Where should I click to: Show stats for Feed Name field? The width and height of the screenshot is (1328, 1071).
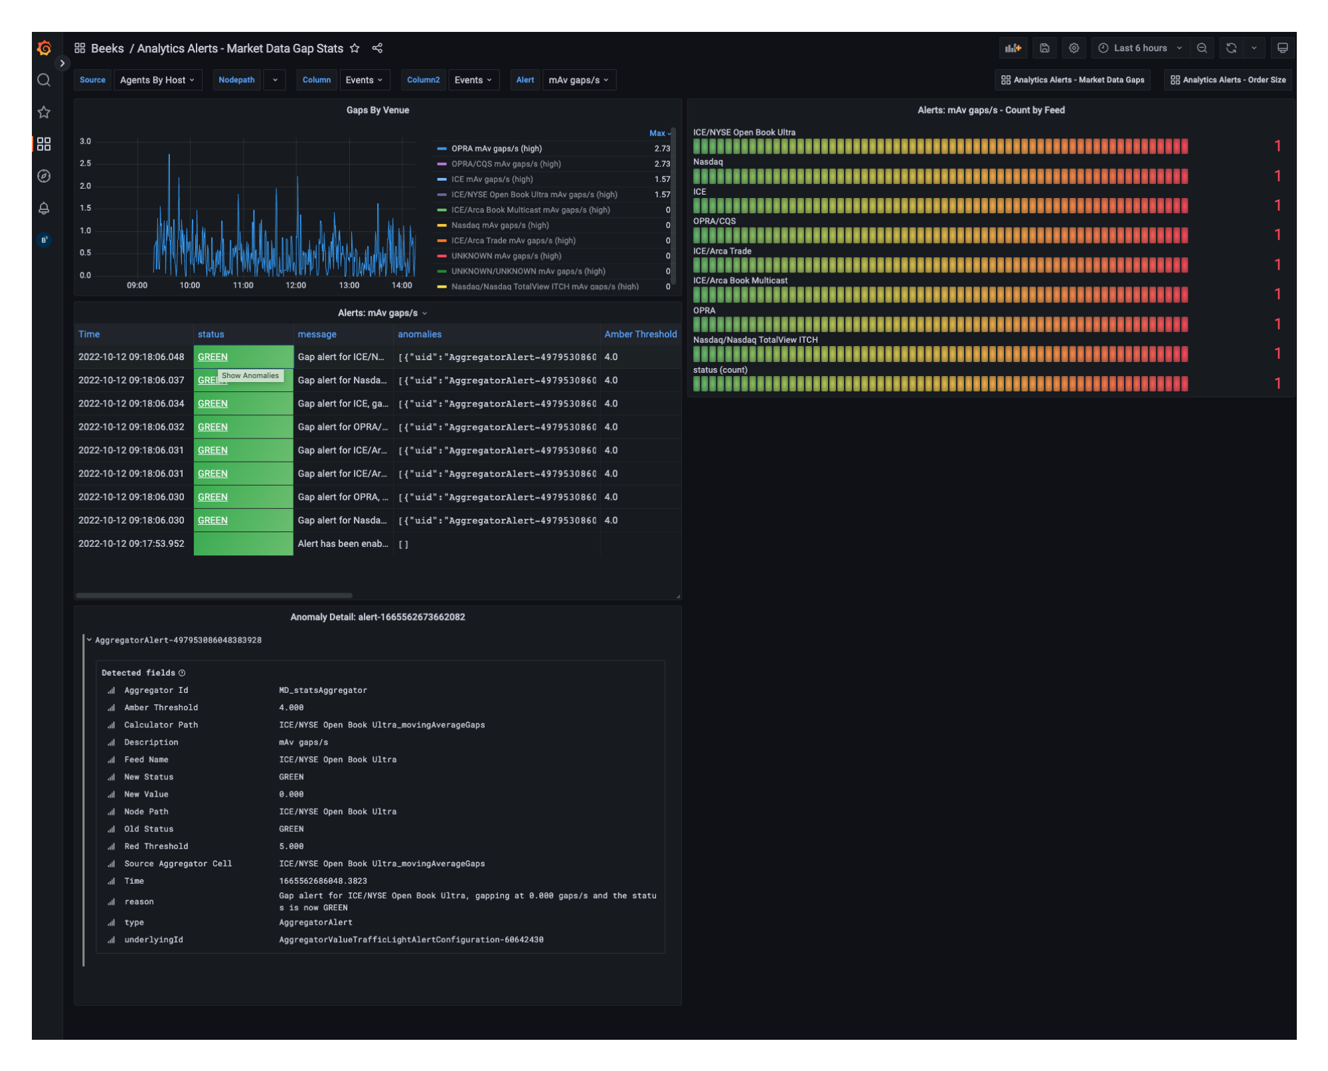(111, 759)
